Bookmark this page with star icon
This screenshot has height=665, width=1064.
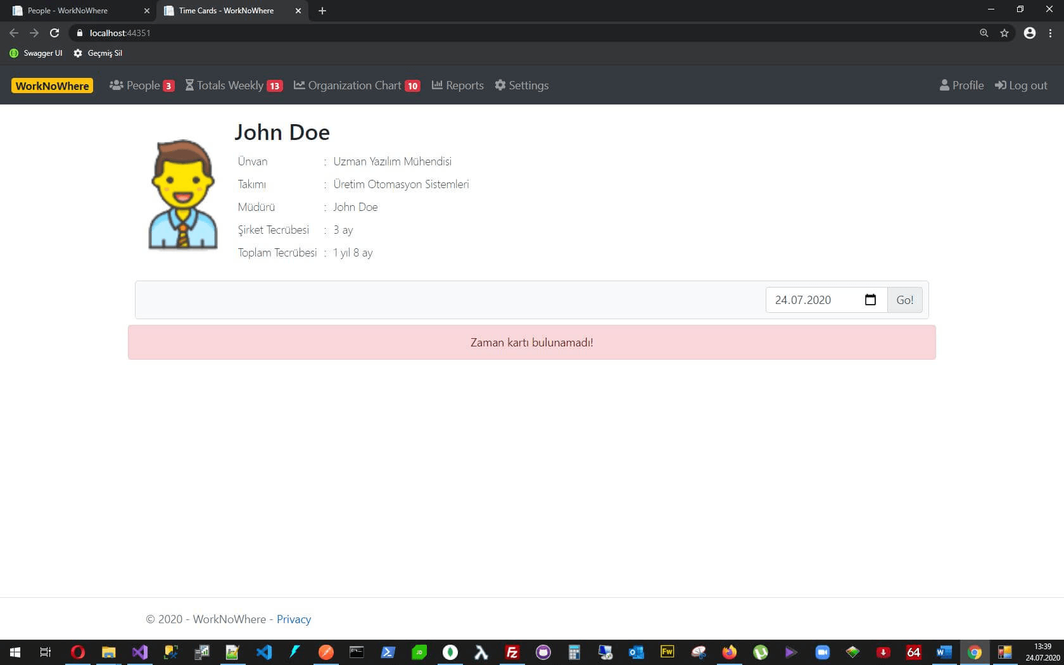(x=1004, y=33)
